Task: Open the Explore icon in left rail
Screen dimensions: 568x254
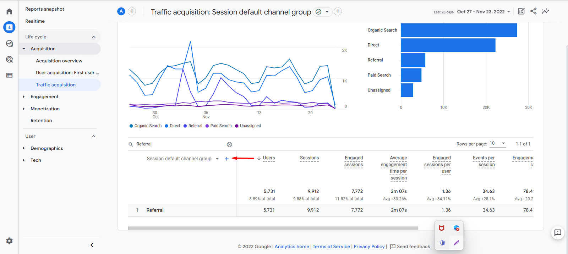Action: pos(9,43)
